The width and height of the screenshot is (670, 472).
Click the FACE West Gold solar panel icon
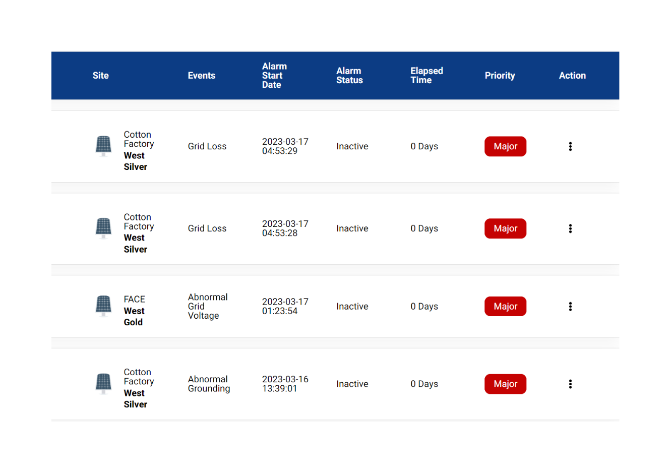click(103, 306)
